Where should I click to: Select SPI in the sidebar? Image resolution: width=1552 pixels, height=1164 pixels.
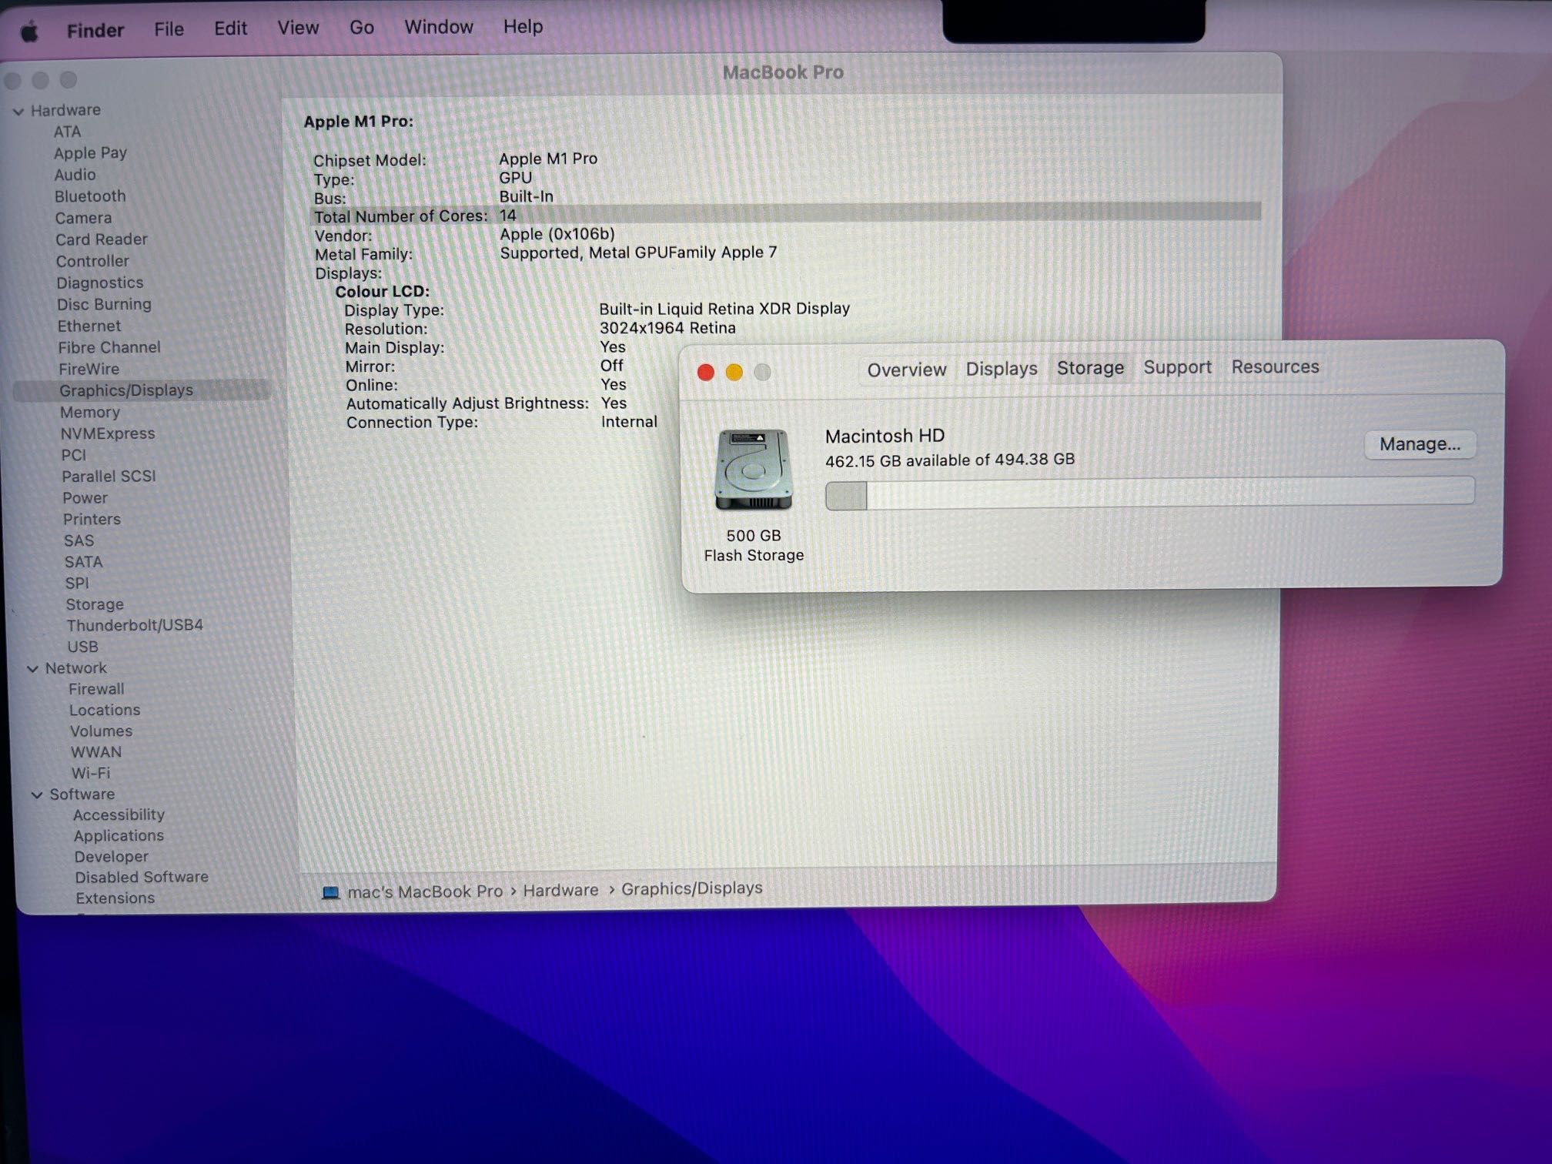pyautogui.click(x=77, y=584)
